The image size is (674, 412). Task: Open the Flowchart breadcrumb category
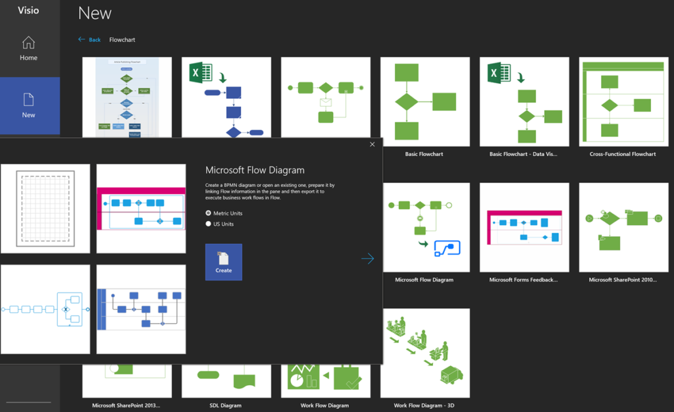pos(122,40)
